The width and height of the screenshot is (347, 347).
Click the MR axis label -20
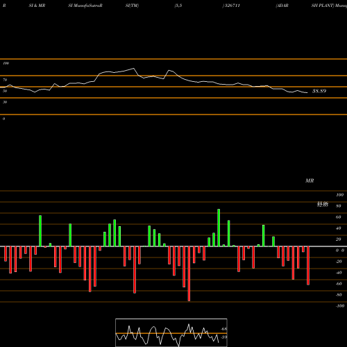(x=339, y=262)
